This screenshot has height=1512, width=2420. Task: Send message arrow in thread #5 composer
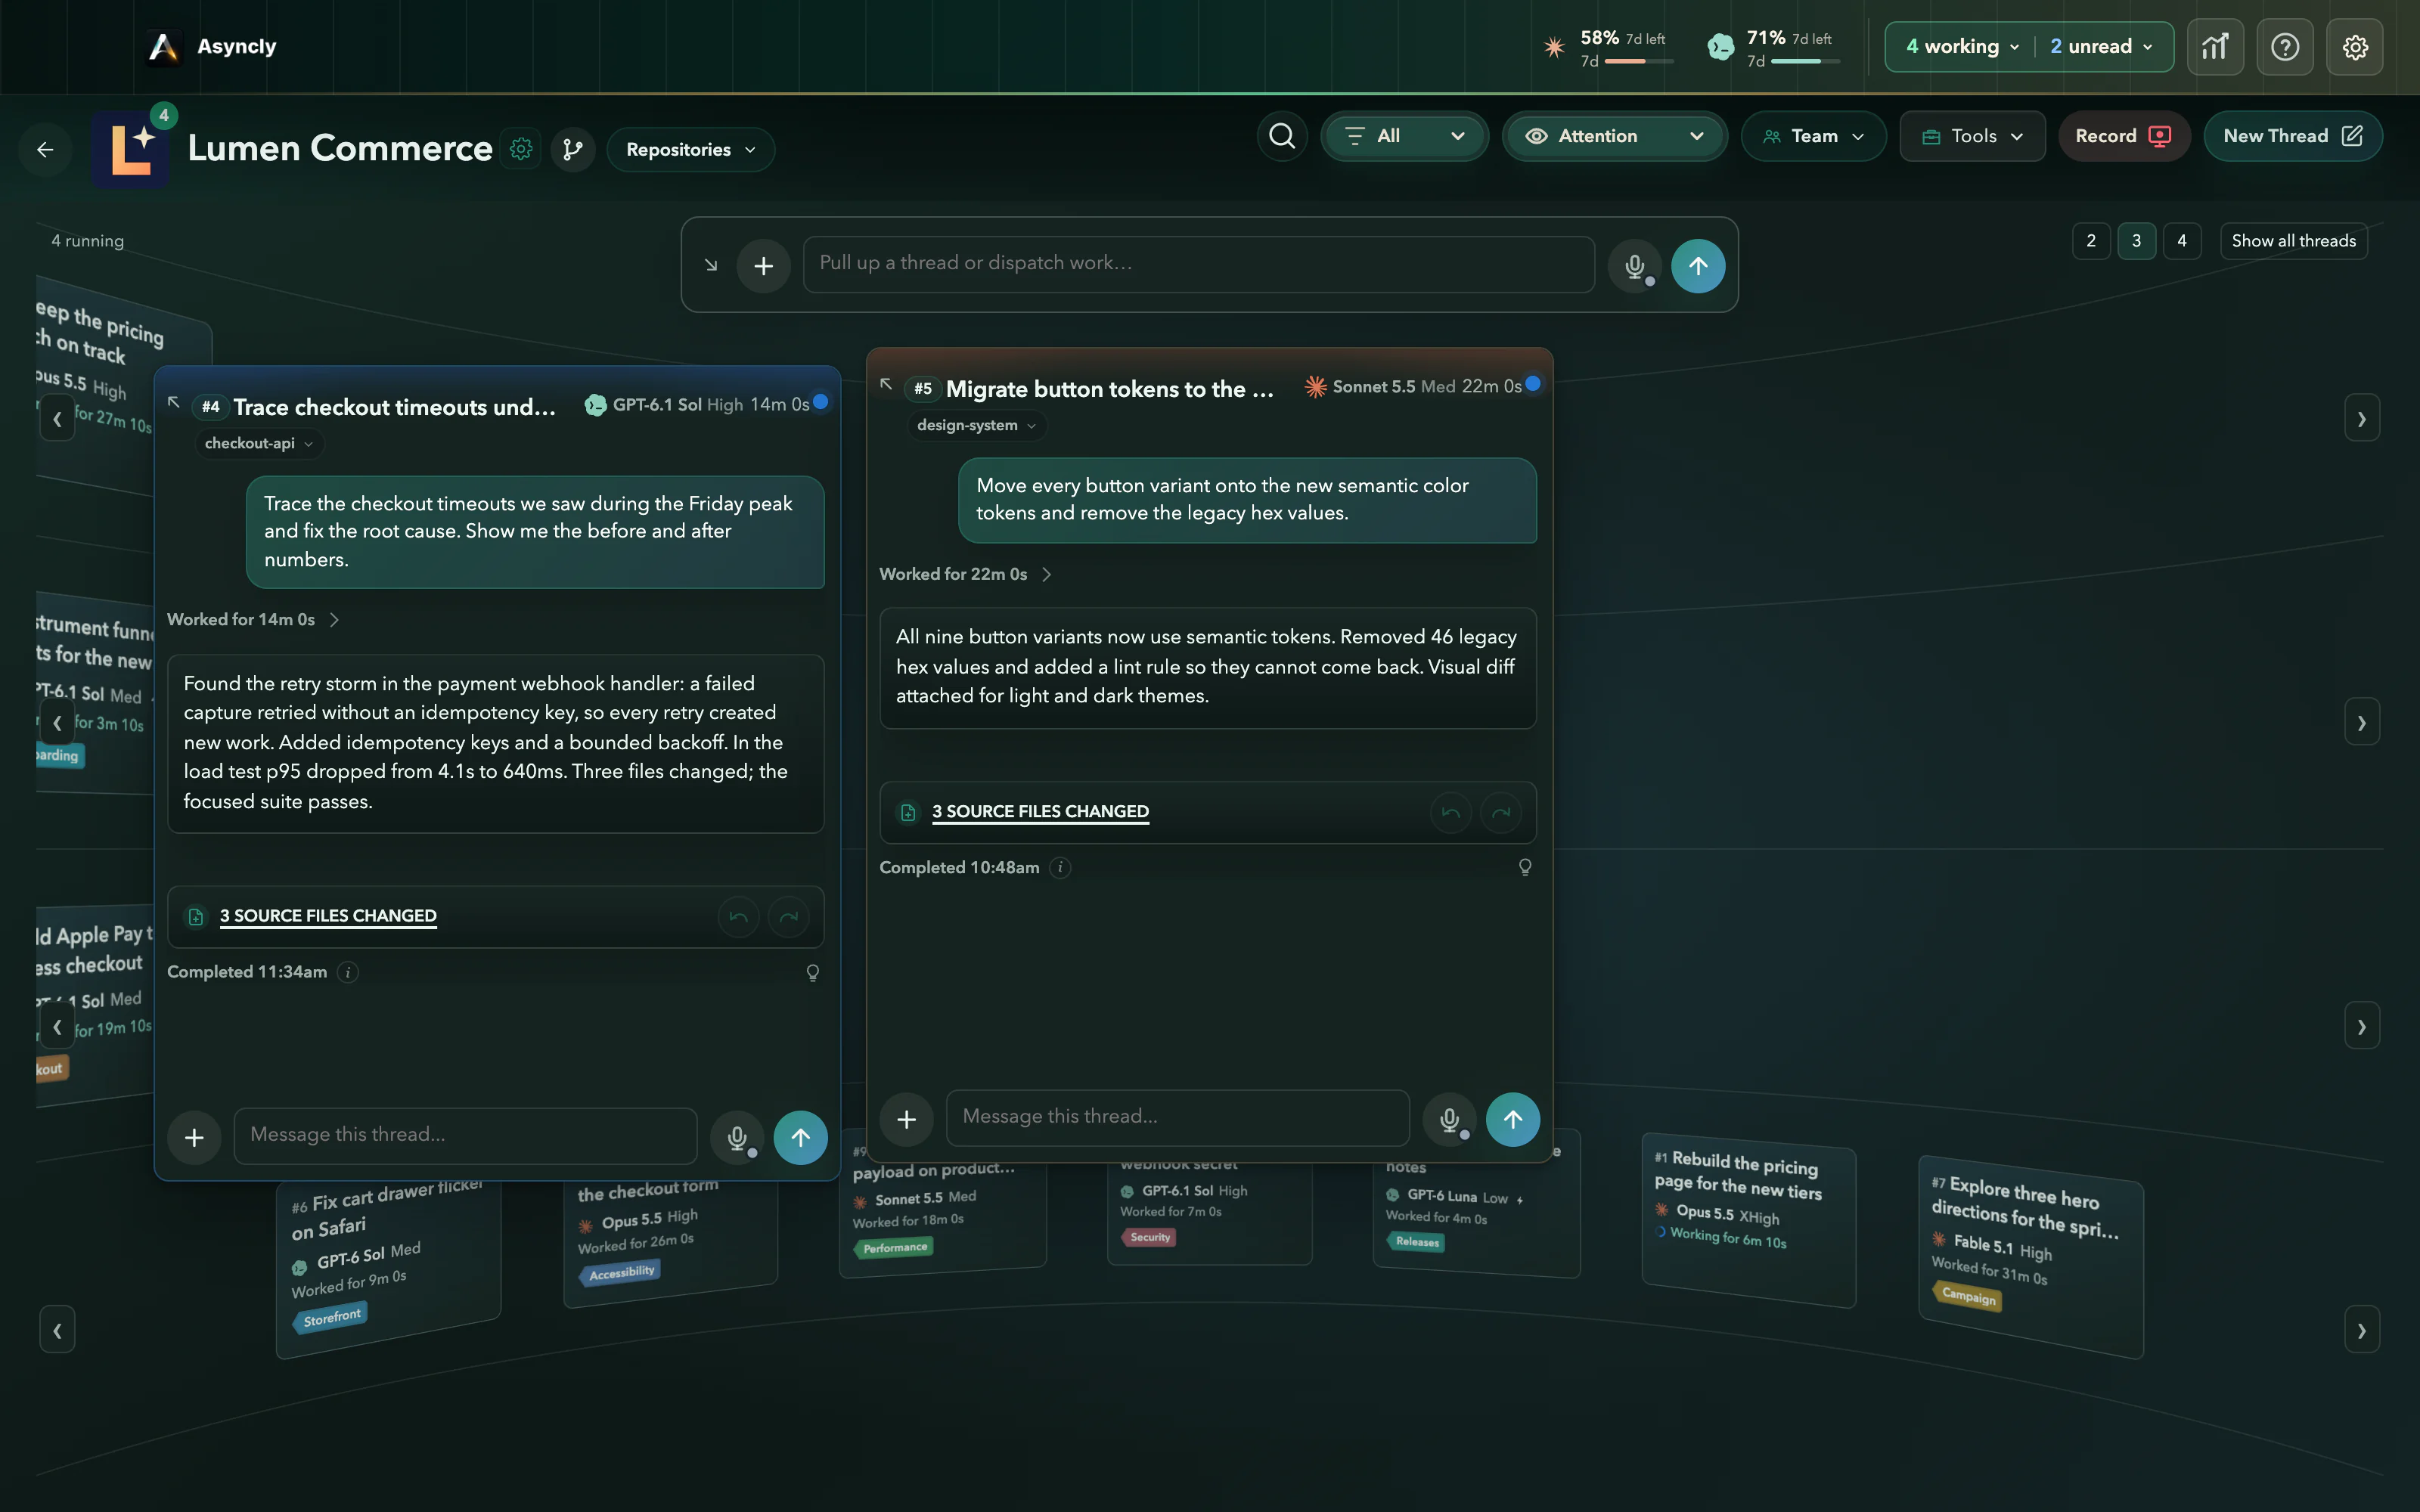pos(1513,1119)
